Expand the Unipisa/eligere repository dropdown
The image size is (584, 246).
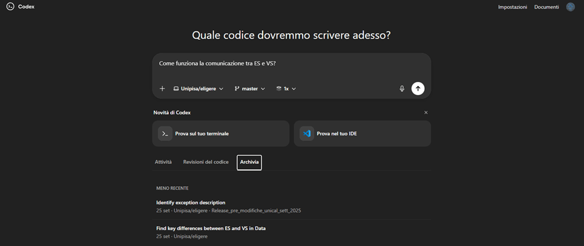[198, 89]
